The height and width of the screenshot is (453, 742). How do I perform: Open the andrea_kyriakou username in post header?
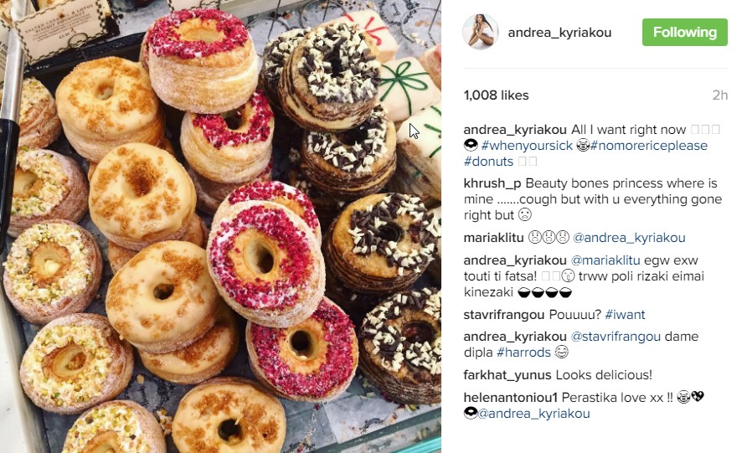(x=559, y=32)
